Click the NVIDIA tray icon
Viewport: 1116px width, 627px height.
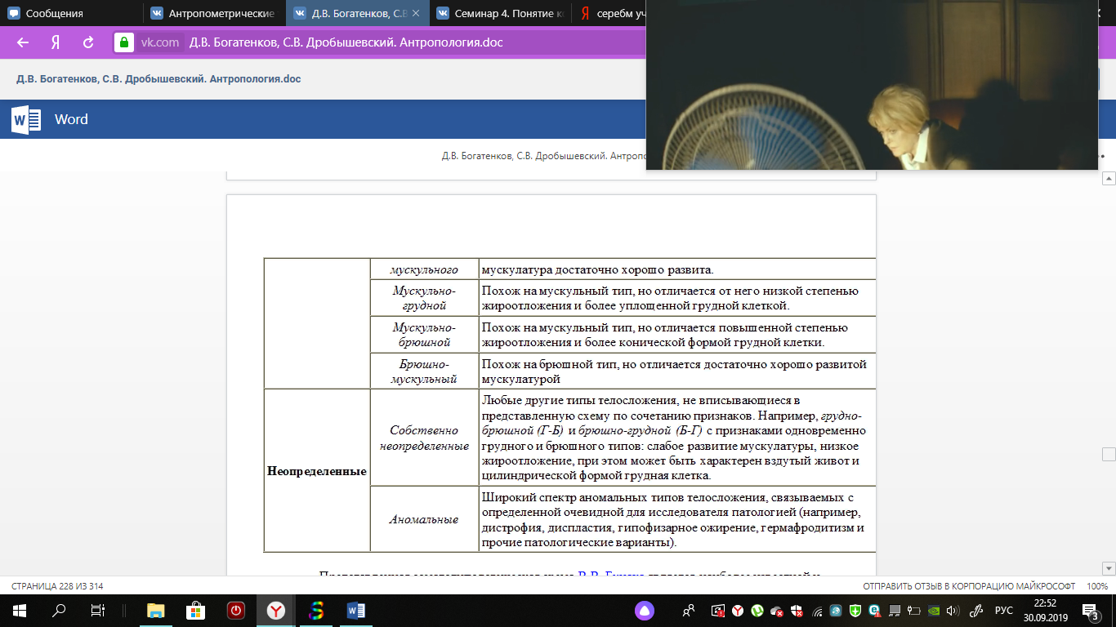pos(933,610)
